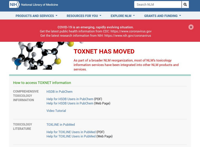This screenshot has width=200, height=147.
Task: Open Help for HSDB Users in PubChem PDF
Action: pyautogui.click(x=70, y=99)
